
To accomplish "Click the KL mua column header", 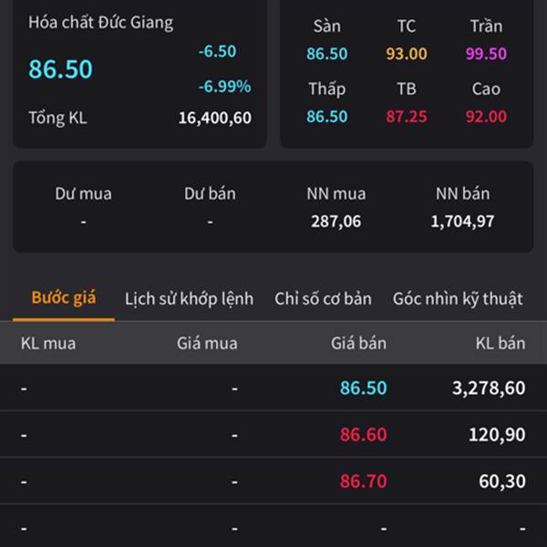I will click(48, 343).
